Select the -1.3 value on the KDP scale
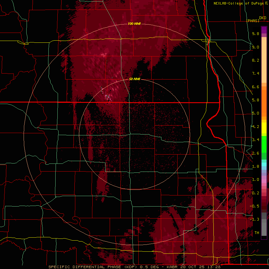Viewport: 269px width, 269px height. 254,219
